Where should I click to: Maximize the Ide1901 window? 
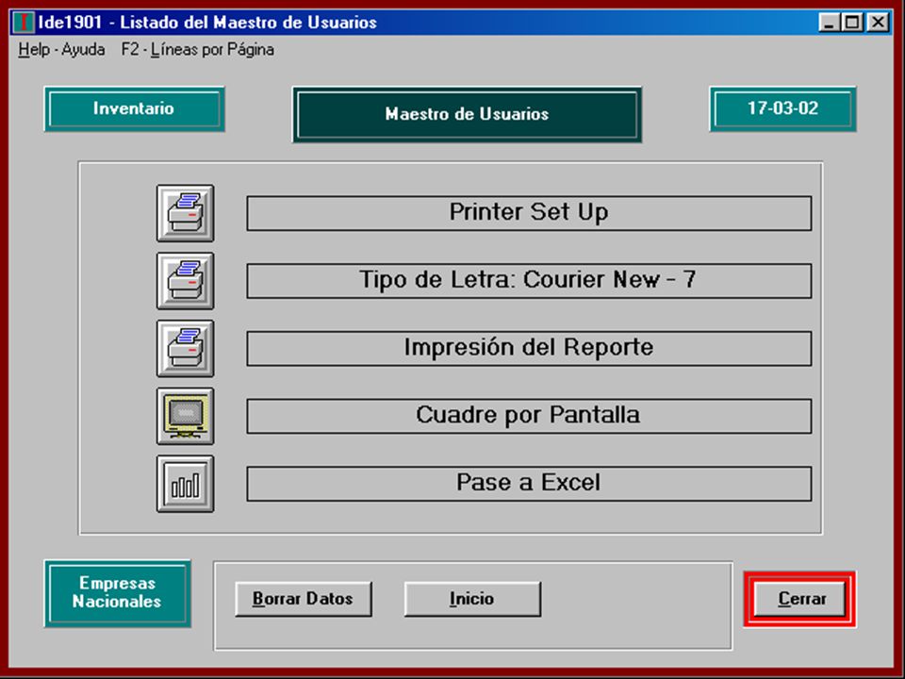(852, 23)
